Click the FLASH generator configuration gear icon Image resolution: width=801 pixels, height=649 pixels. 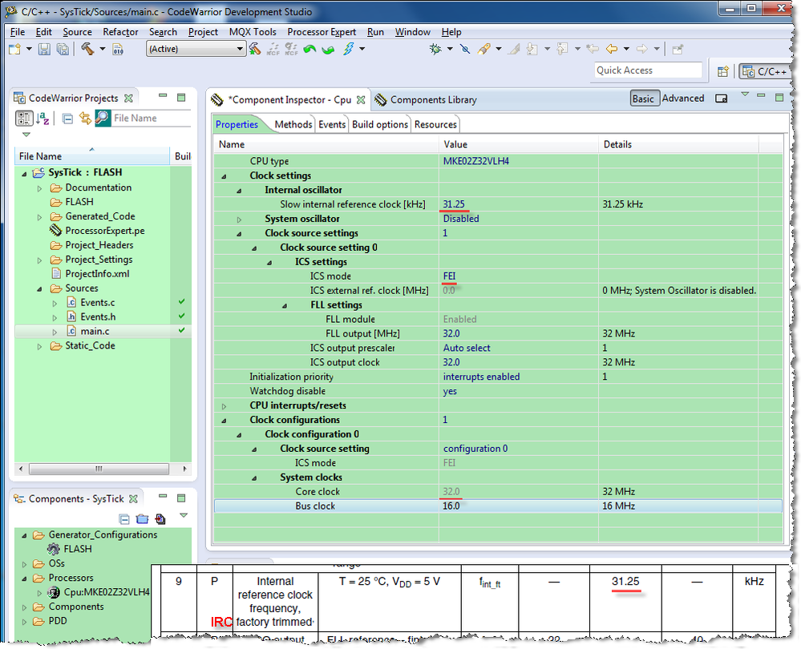point(54,550)
